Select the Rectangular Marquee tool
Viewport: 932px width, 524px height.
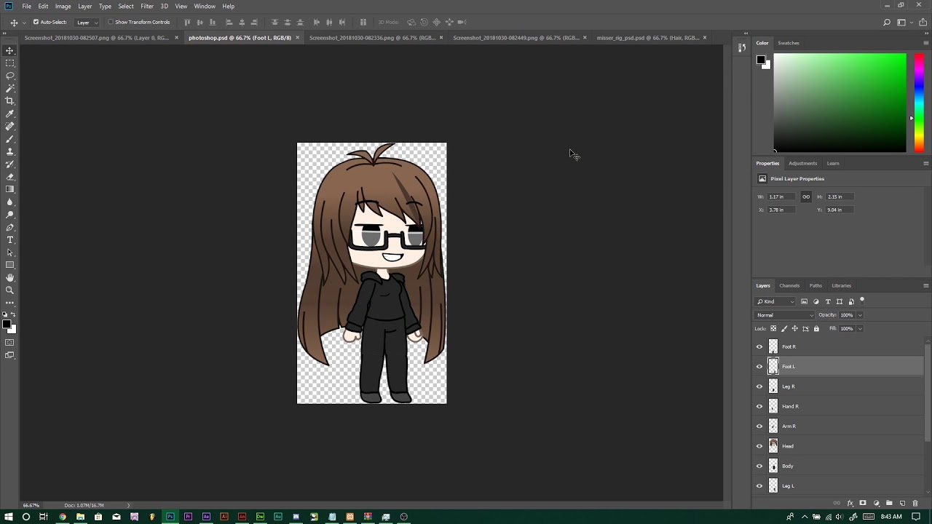[10, 63]
